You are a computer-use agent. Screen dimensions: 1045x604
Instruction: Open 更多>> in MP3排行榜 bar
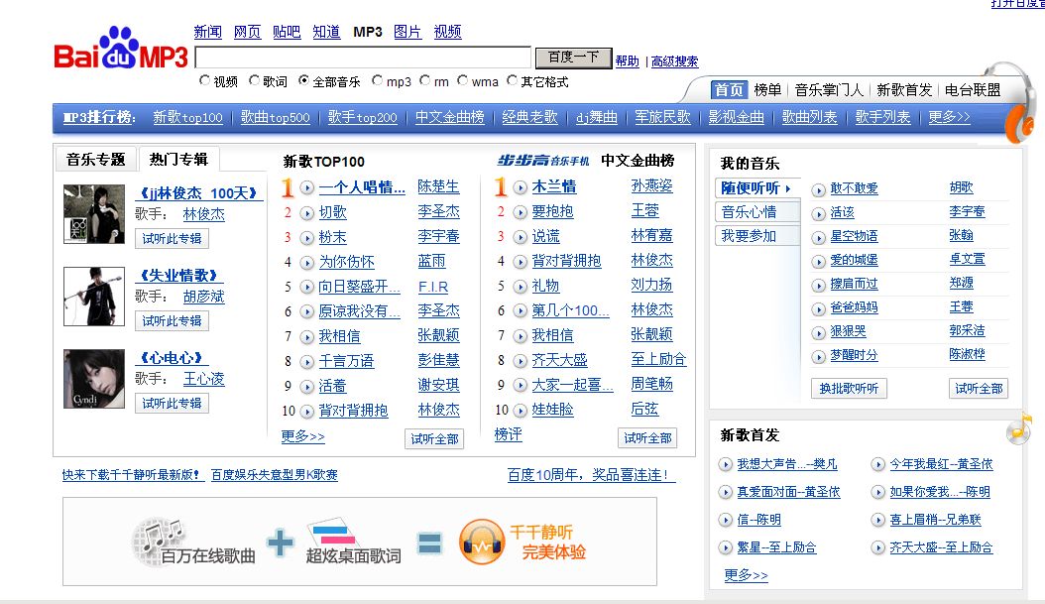tap(949, 117)
